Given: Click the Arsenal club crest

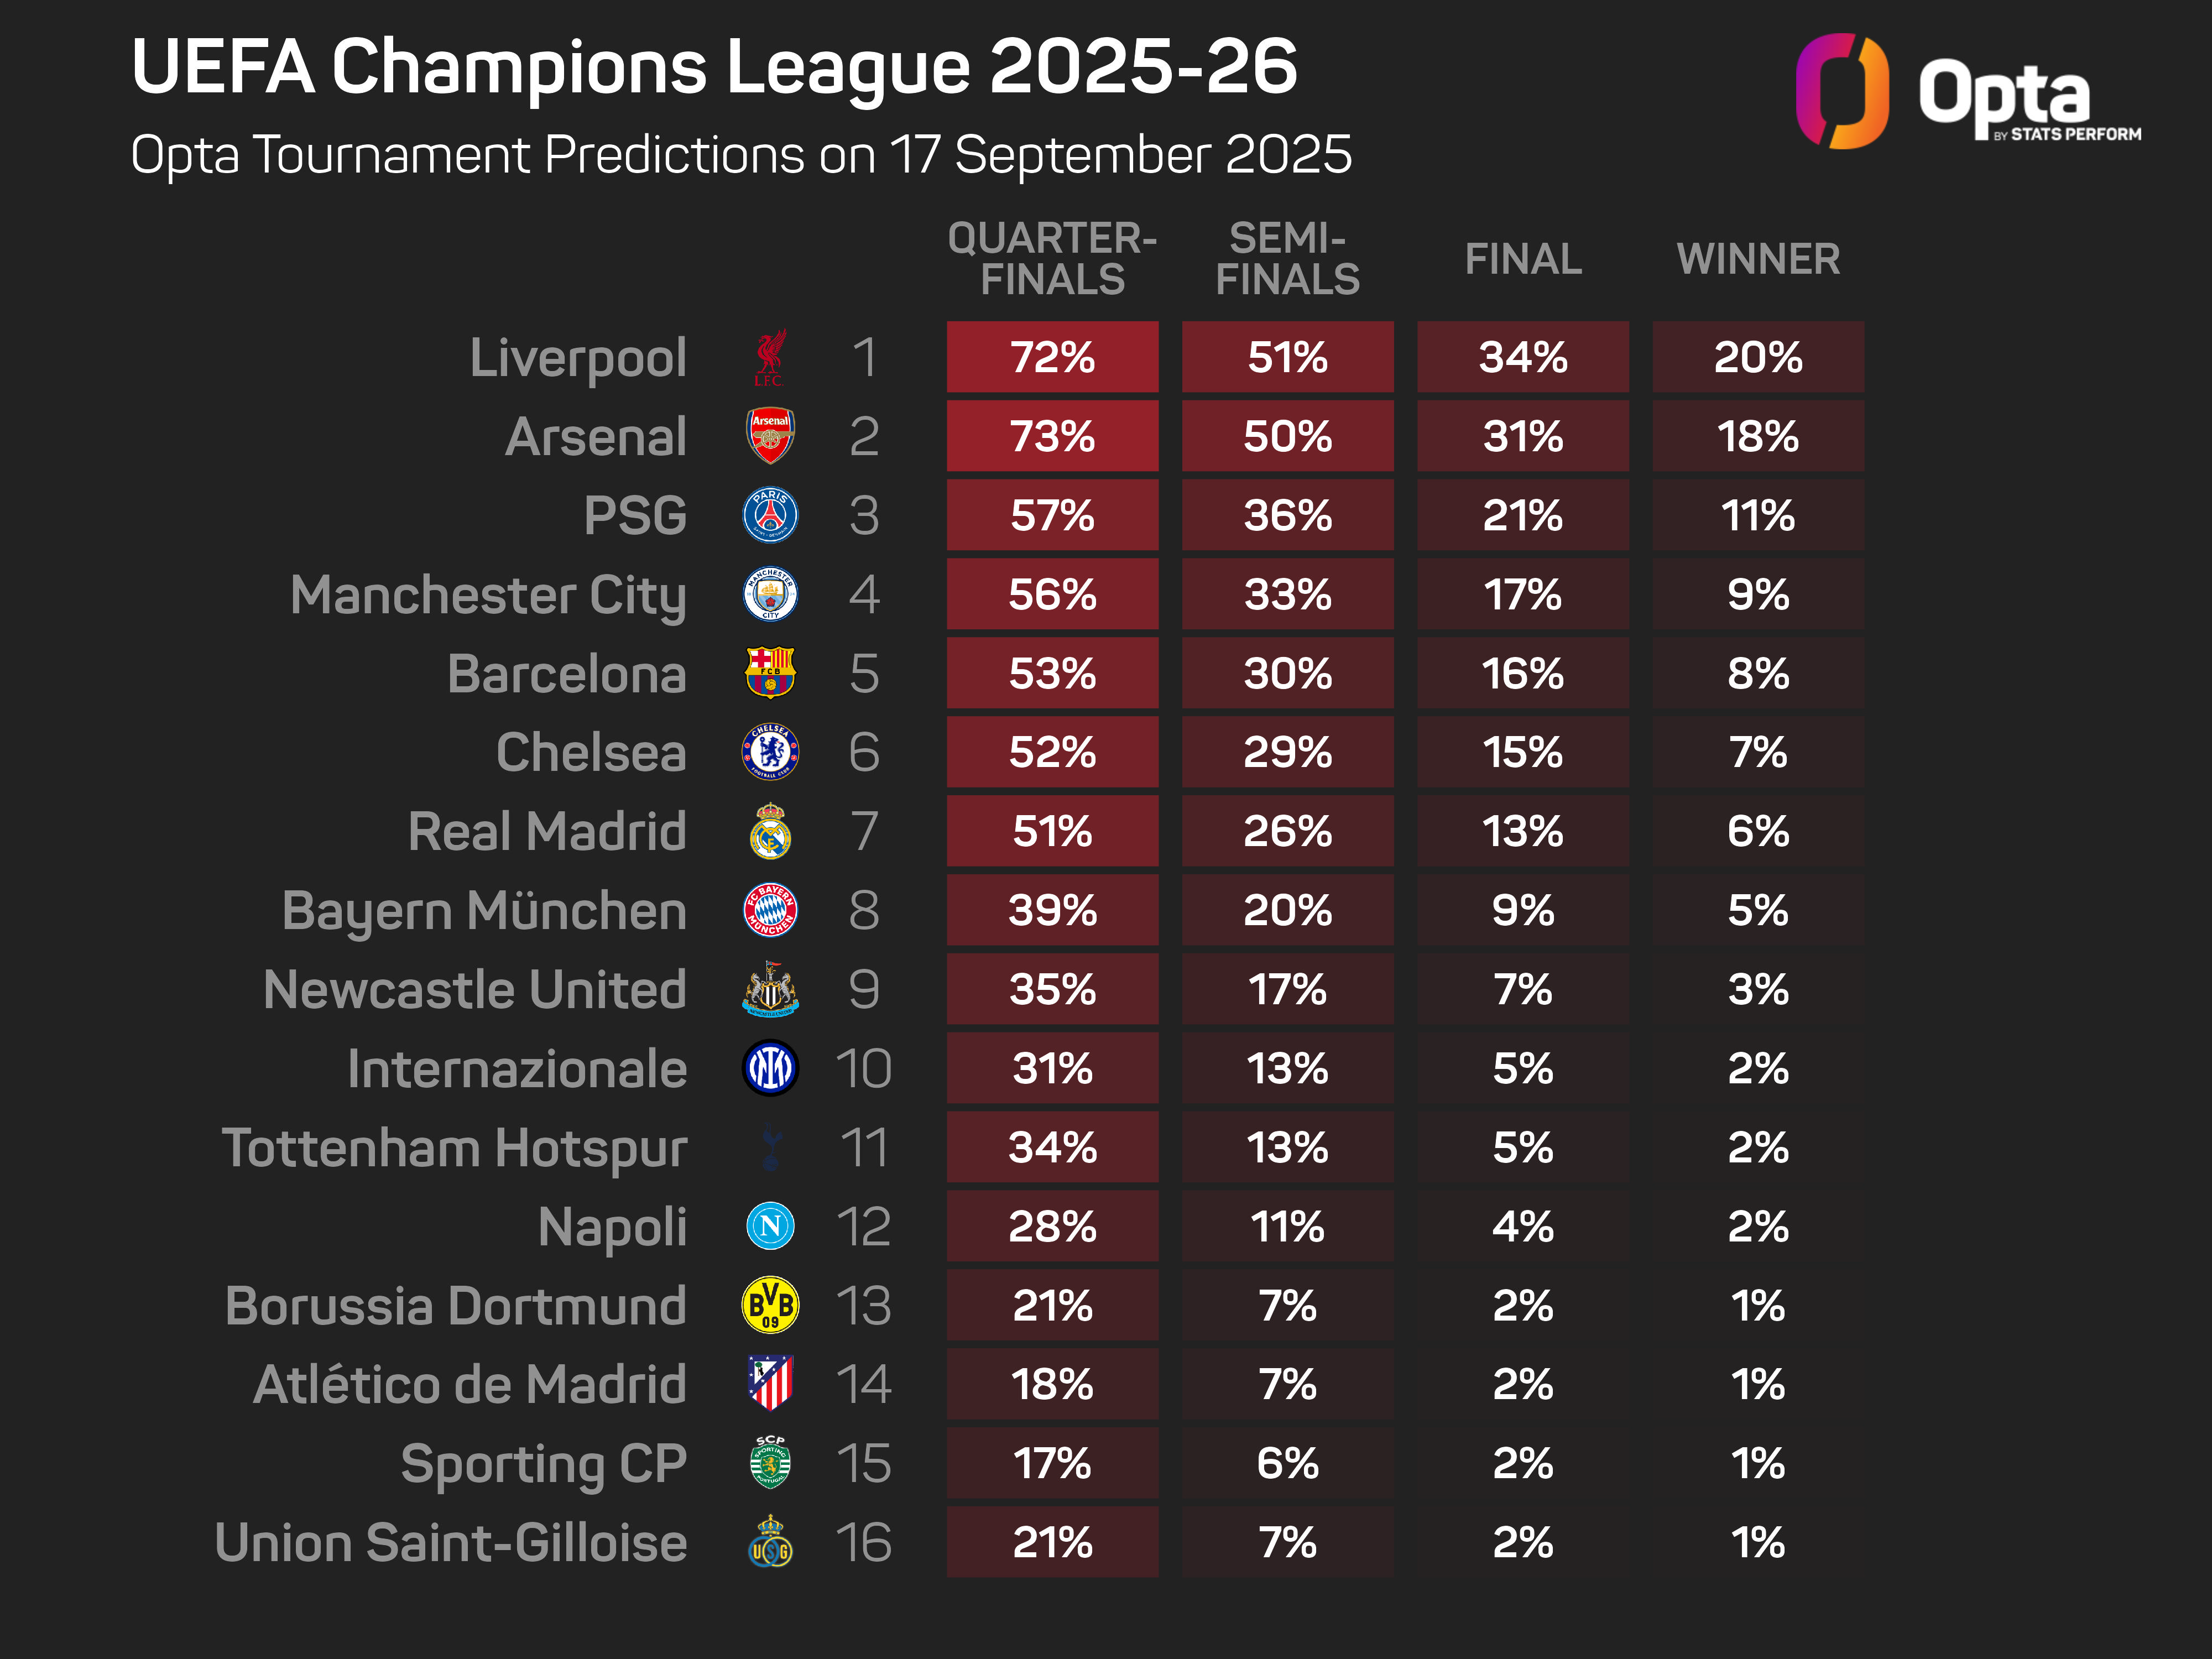Looking at the screenshot, I should [x=770, y=436].
